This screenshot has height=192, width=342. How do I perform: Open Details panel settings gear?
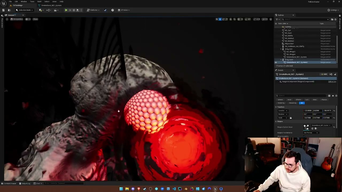click(336, 96)
